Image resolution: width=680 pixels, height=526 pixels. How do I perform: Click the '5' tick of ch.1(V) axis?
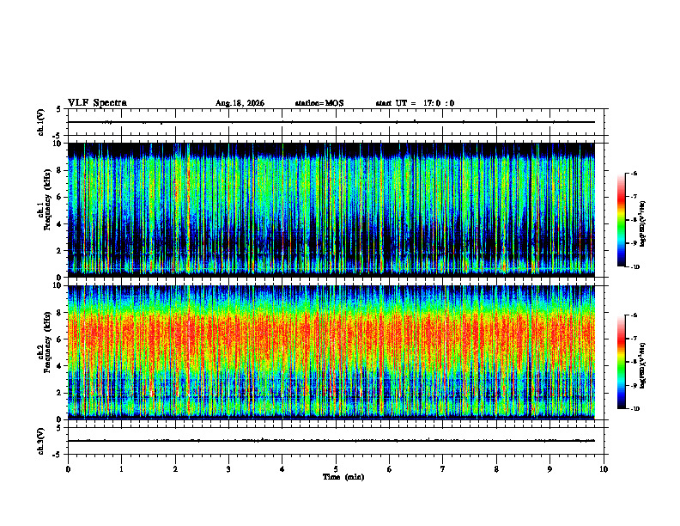point(59,109)
